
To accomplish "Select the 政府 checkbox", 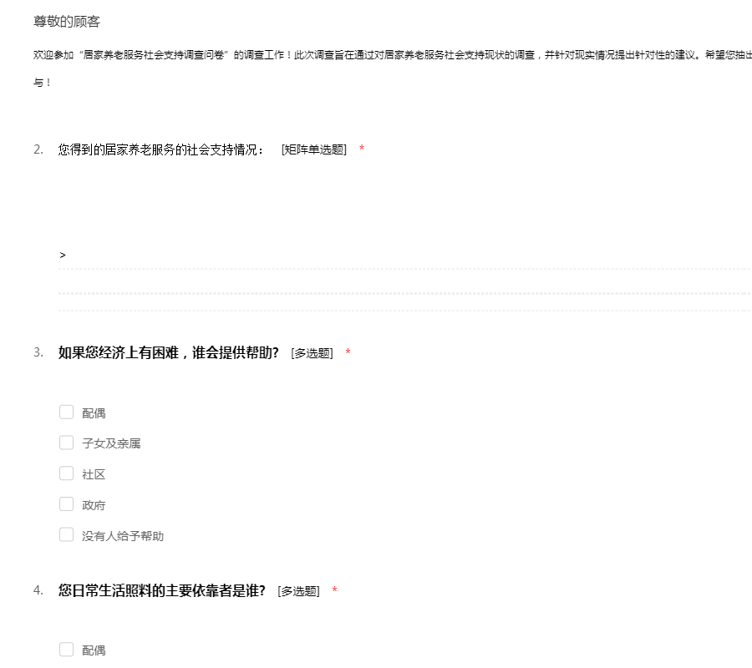I will pyautogui.click(x=67, y=504).
